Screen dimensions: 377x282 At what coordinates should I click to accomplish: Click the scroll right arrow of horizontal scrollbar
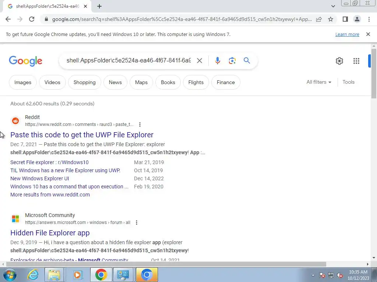368,264
